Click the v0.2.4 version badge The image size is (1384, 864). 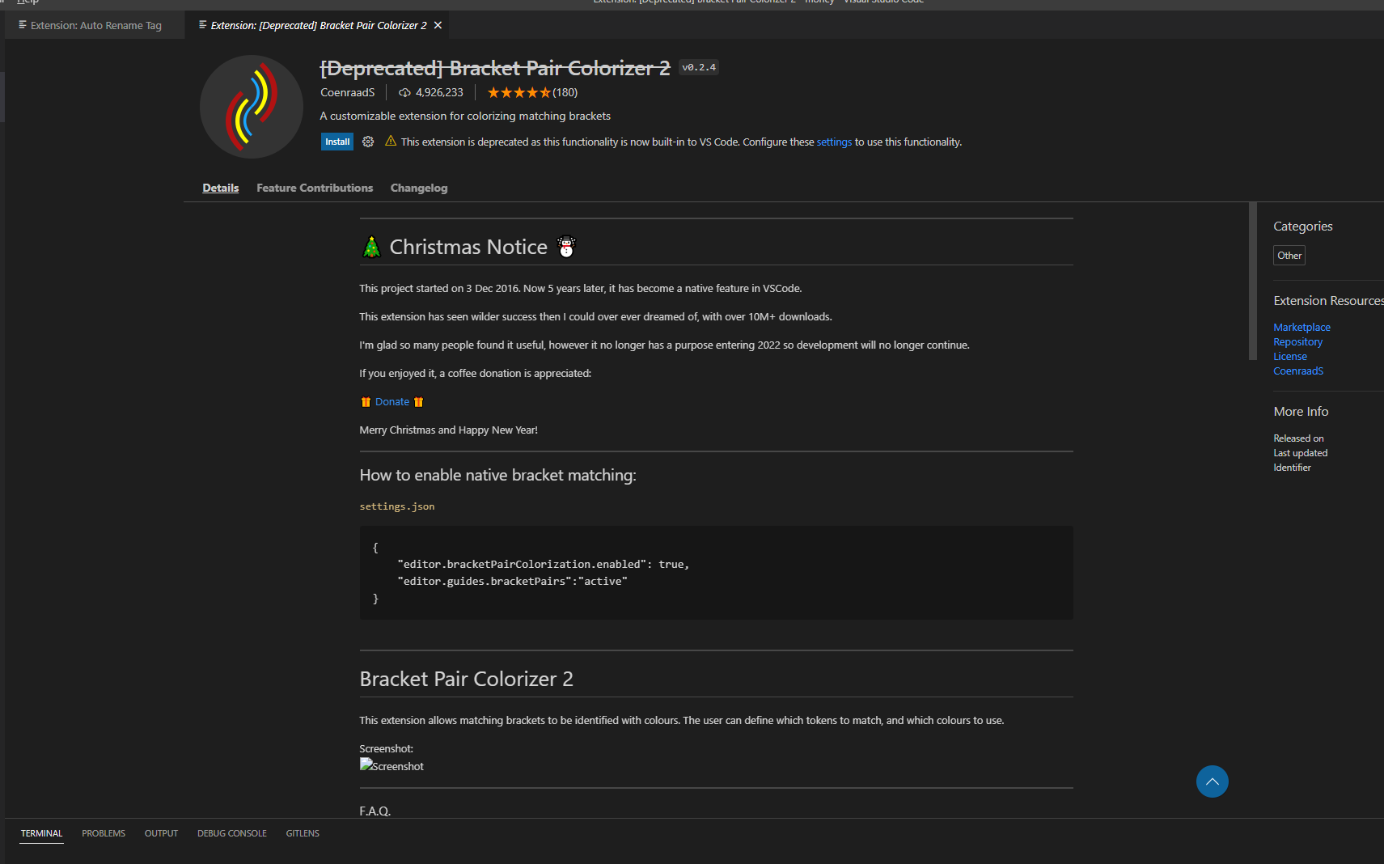click(699, 67)
